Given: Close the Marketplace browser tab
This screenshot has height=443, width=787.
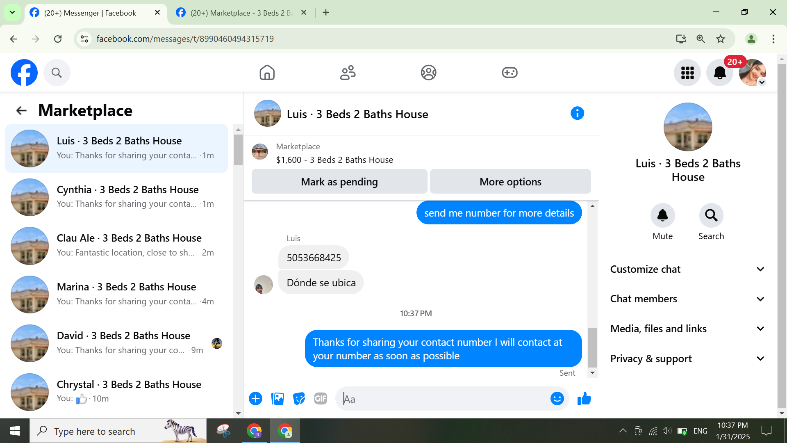Looking at the screenshot, I should (304, 13).
